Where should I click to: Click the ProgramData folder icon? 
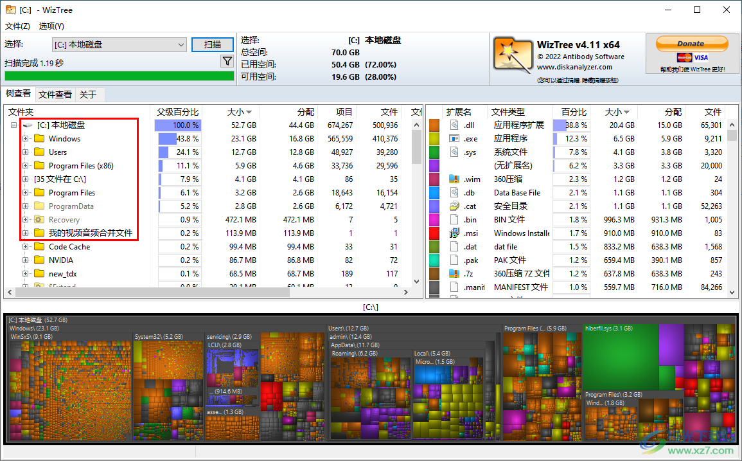pos(39,206)
